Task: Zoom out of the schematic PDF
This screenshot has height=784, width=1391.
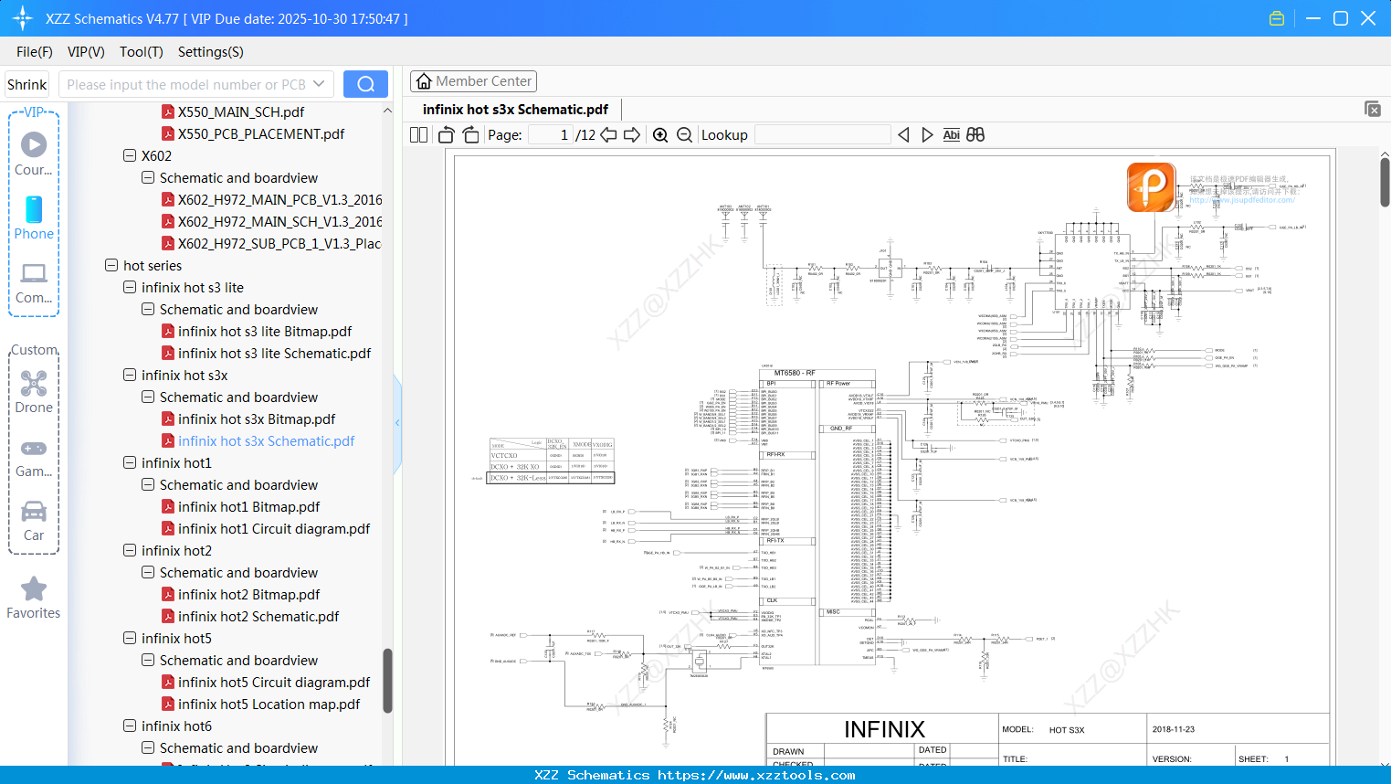Action: click(x=683, y=134)
